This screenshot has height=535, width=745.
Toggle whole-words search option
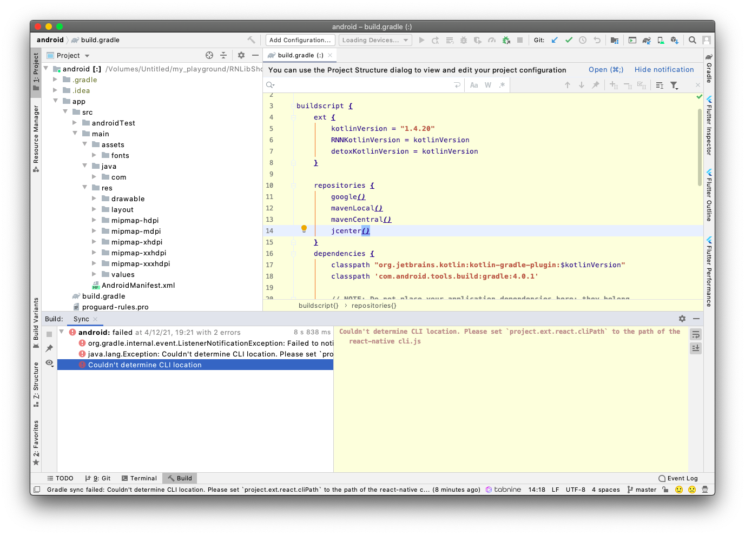pos(487,85)
